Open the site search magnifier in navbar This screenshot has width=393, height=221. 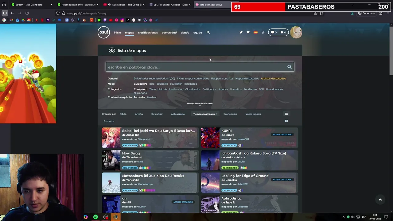(x=208, y=32)
